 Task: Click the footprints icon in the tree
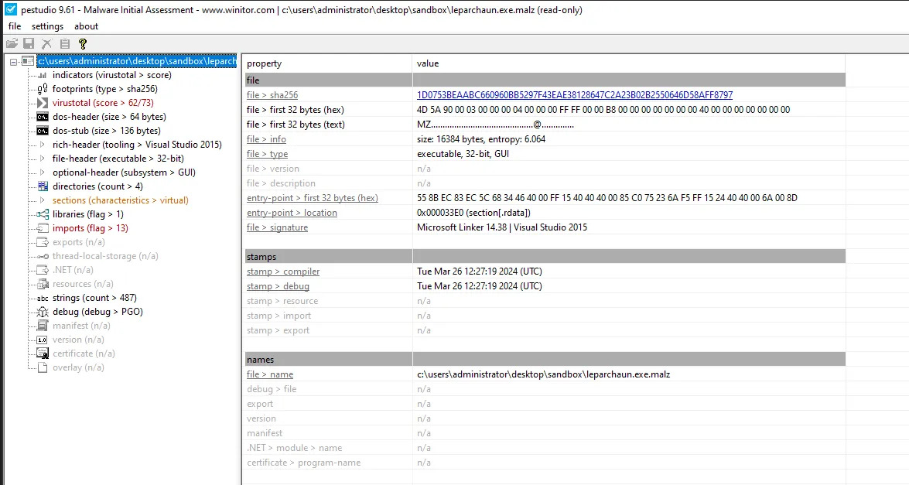(43, 89)
